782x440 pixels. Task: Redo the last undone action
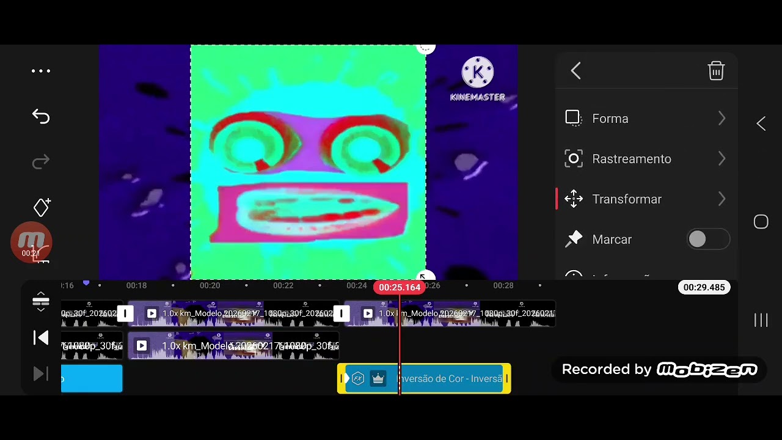(x=41, y=162)
